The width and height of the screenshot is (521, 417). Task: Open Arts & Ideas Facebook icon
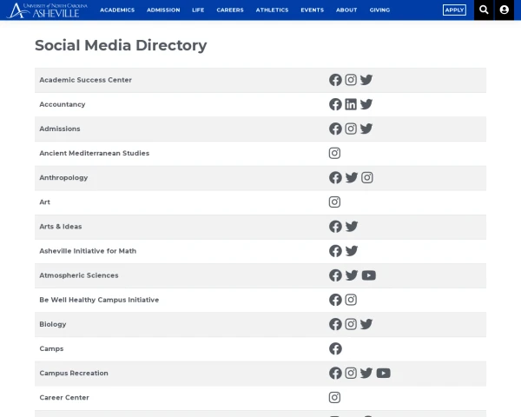point(335,226)
